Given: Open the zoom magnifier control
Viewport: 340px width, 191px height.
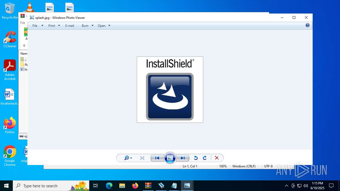Looking at the screenshot, I should [128, 158].
